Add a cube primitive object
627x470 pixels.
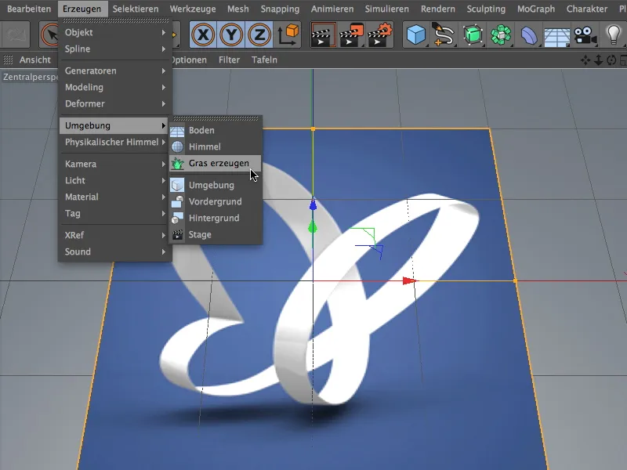[416, 34]
